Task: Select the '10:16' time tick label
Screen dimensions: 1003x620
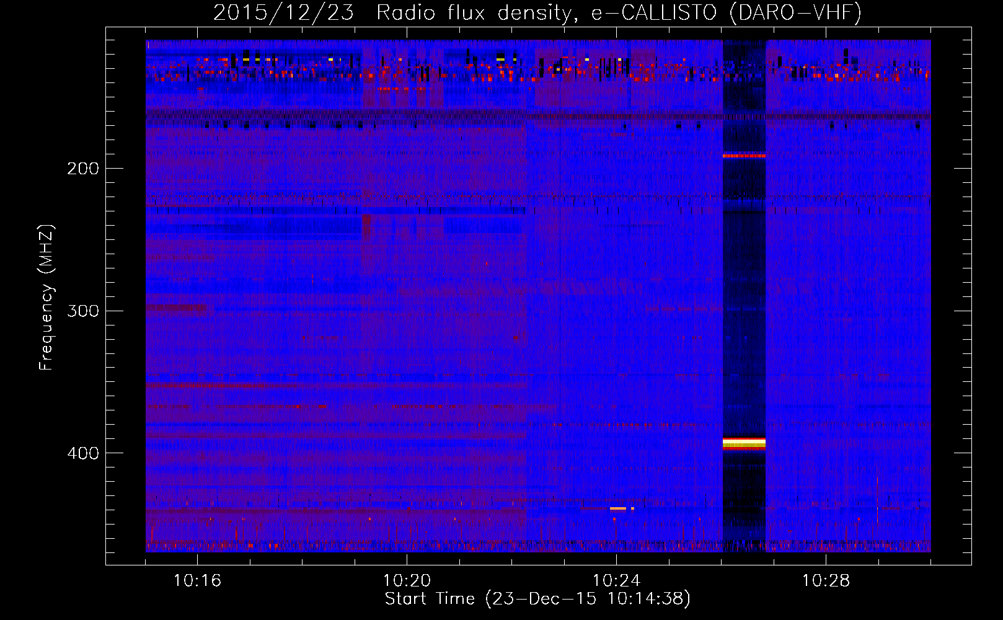Action: click(x=197, y=581)
